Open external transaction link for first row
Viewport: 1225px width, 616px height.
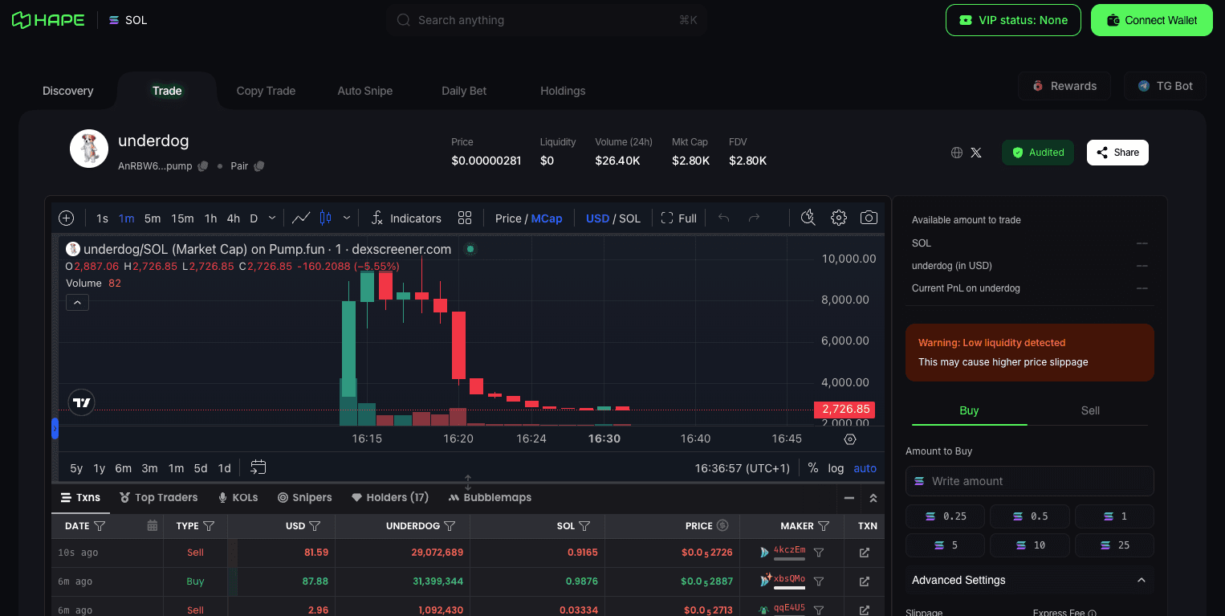865,553
